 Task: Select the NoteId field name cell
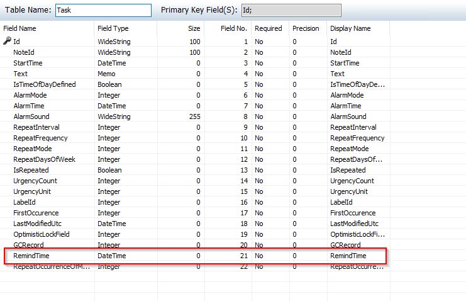pos(24,52)
